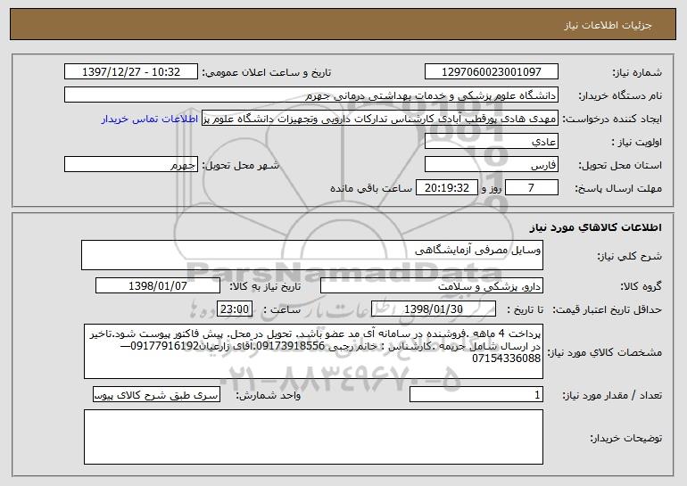Click the buyer organization name field
Image resolution: width=687 pixels, height=486 pixels.
tap(311, 95)
